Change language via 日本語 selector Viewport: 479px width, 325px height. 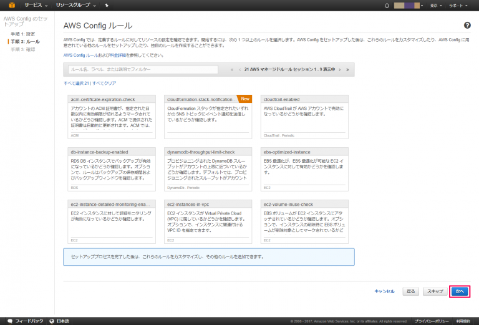tap(59, 321)
